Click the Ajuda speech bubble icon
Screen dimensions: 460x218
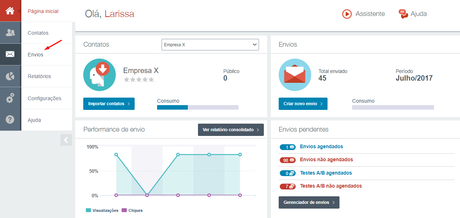(x=403, y=14)
